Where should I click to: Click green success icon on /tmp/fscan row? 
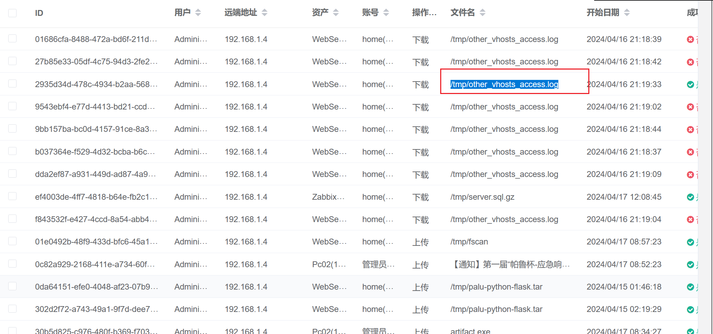[x=690, y=242]
